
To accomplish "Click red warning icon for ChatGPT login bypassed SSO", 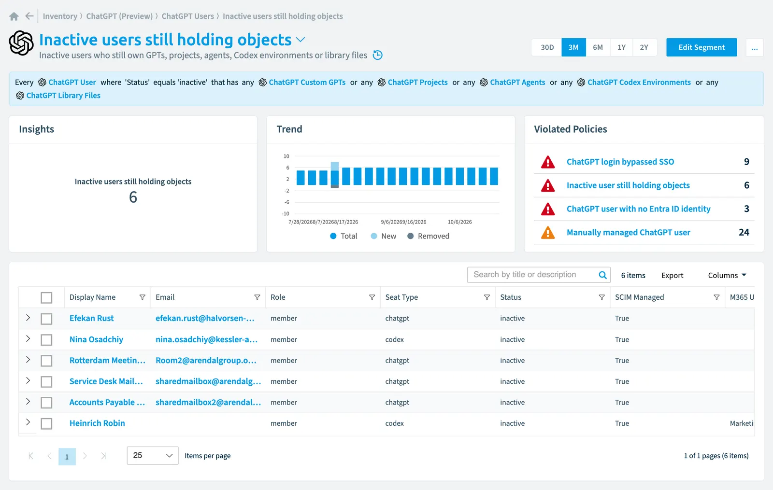I will click(548, 162).
